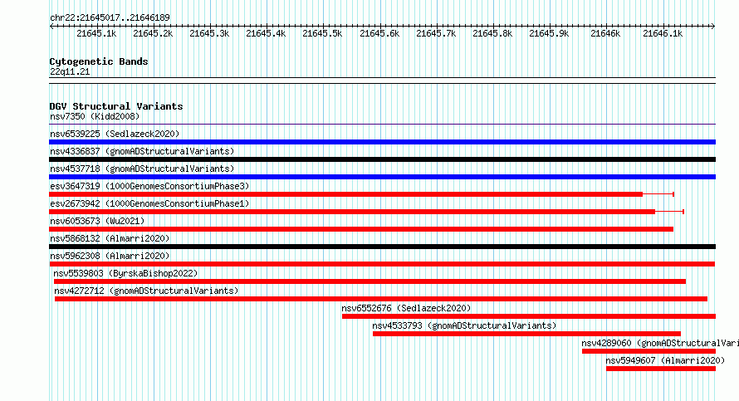Open variant nsv5962308 (Almarri2020) label
This screenshot has height=401, width=739.
click(110, 256)
